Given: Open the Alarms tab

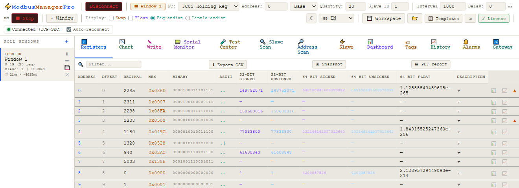Looking at the screenshot, I should click(471, 44).
